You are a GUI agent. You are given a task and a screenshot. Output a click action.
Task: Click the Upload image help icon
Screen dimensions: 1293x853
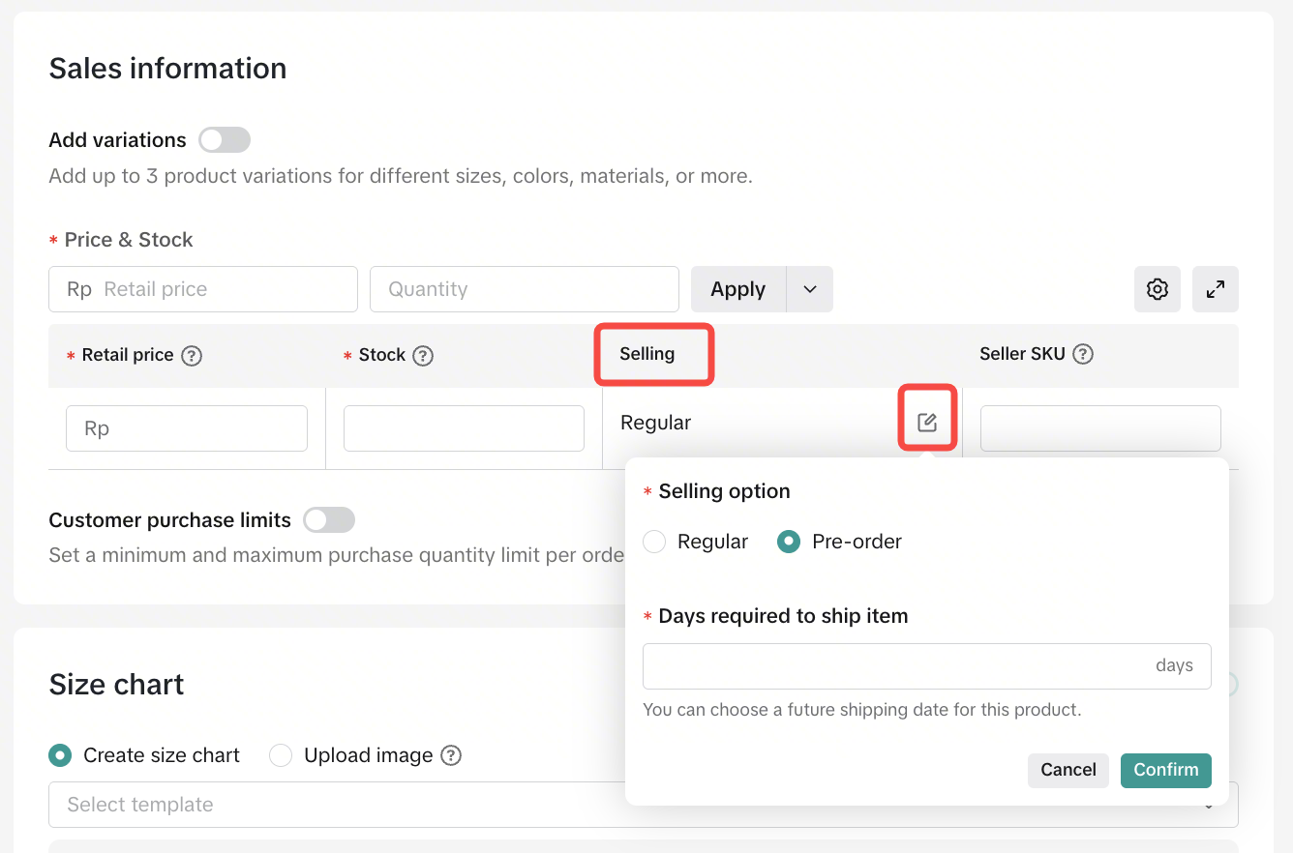click(451, 755)
